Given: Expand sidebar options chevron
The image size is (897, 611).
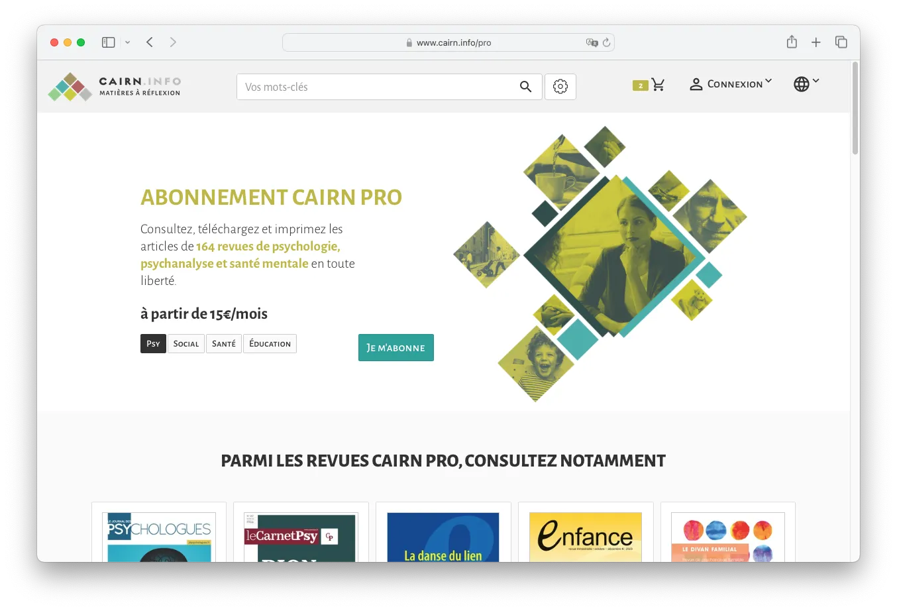Looking at the screenshot, I should click(x=128, y=42).
